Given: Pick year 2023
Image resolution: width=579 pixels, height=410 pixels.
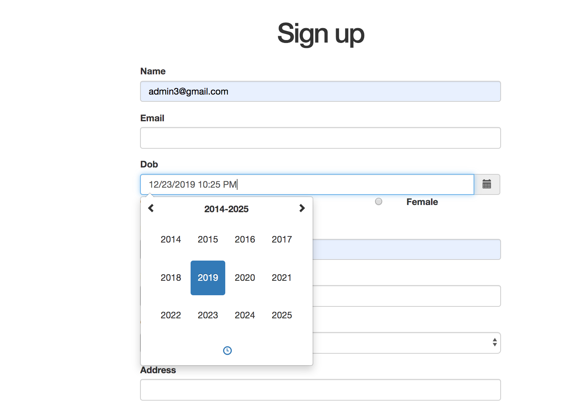Looking at the screenshot, I should tap(208, 315).
